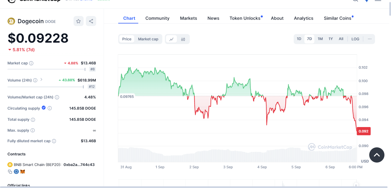Toggle the LOG scale option

(x=355, y=39)
